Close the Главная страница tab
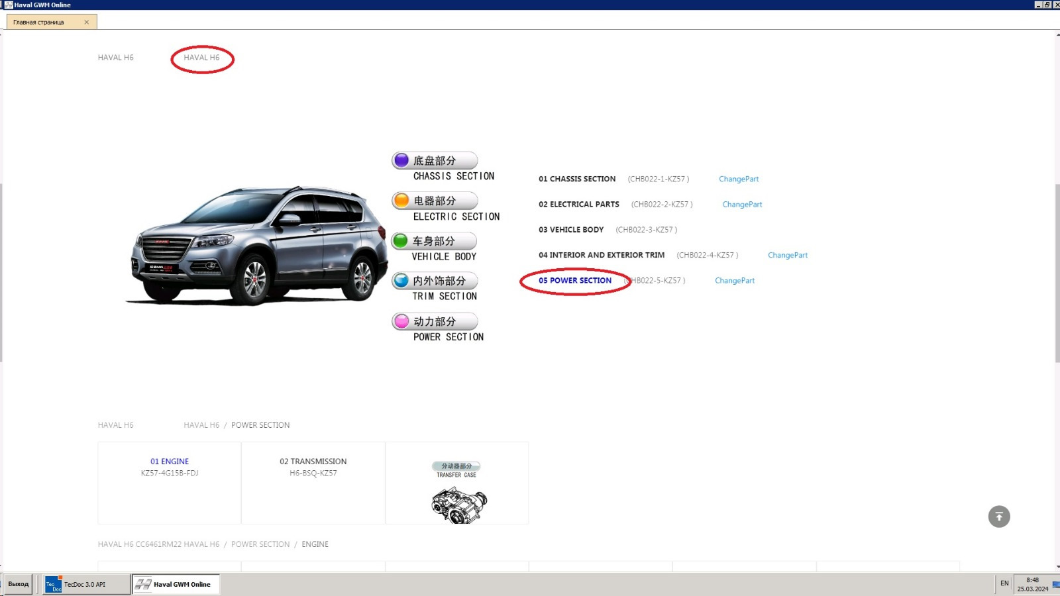Image resolution: width=1060 pixels, height=596 pixels. pyautogui.click(x=86, y=22)
